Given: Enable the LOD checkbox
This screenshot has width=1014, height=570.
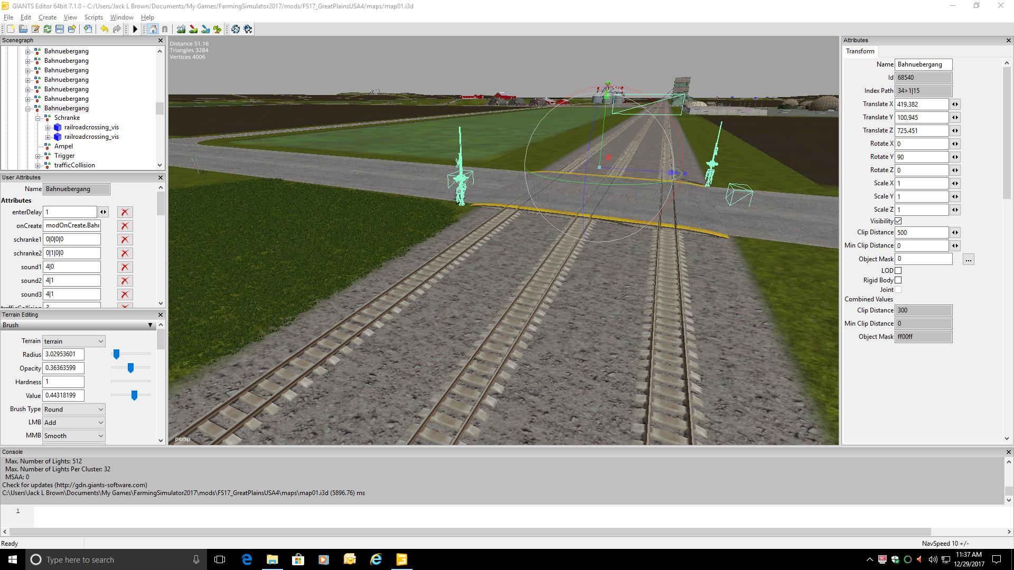Looking at the screenshot, I should (898, 270).
